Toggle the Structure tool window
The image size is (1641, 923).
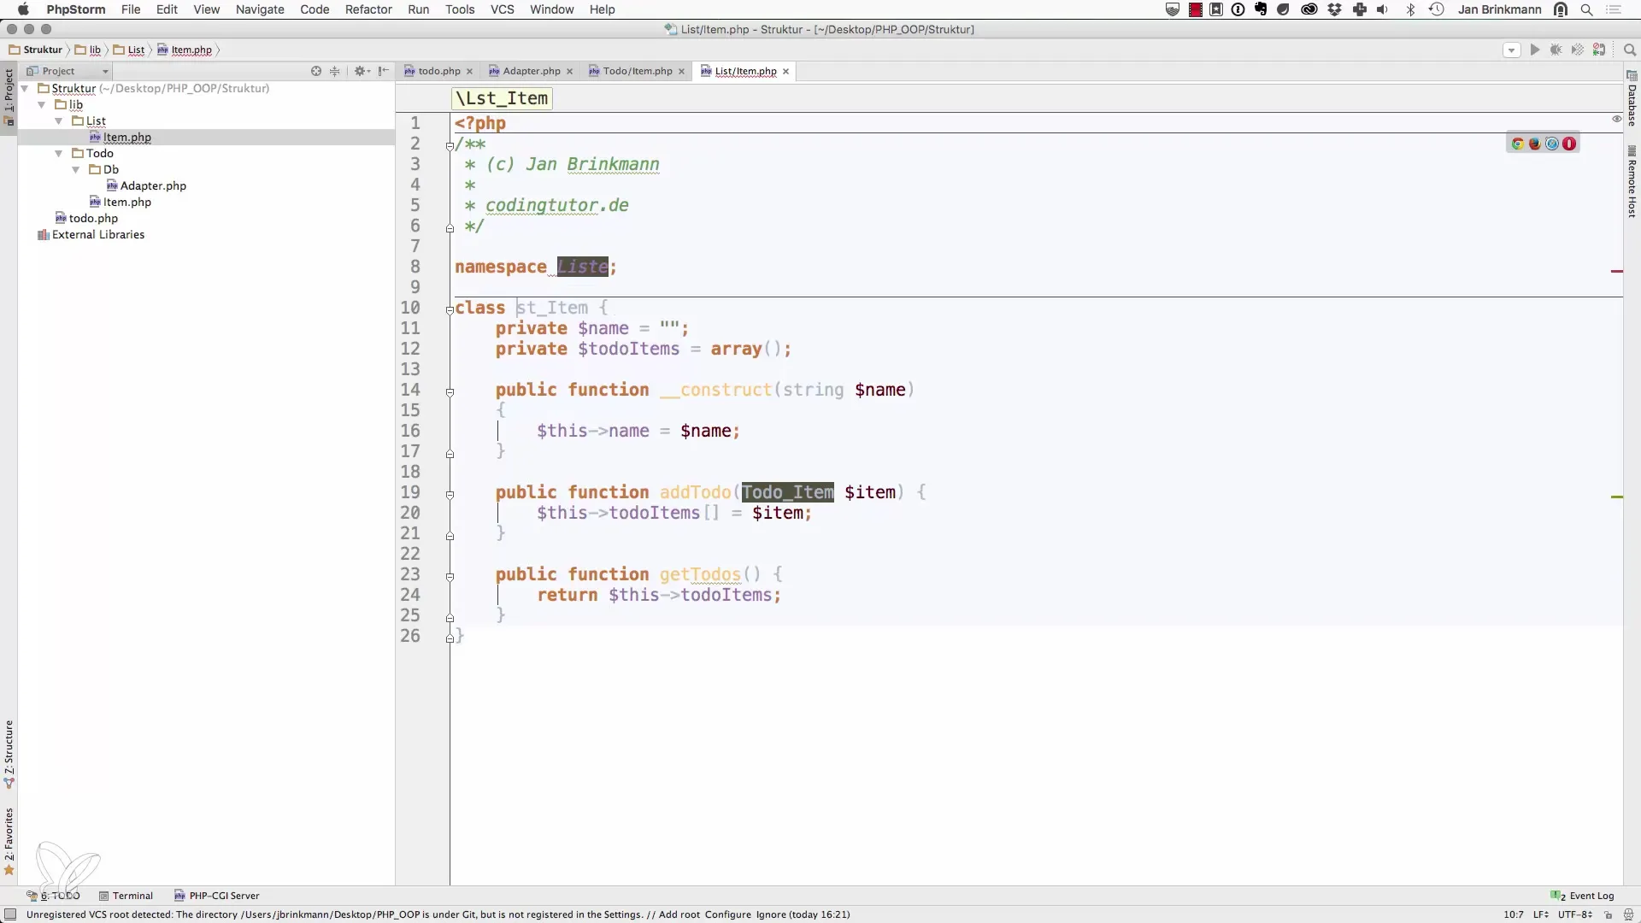click(9, 754)
